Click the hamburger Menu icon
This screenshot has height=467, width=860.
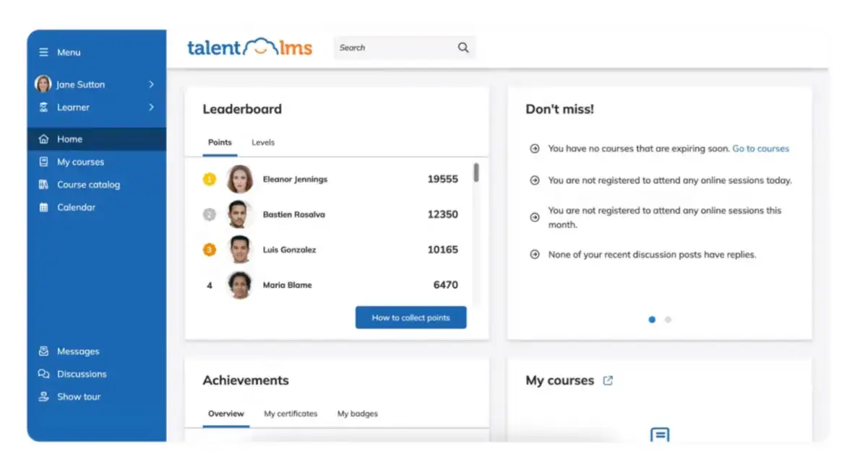click(x=43, y=52)
